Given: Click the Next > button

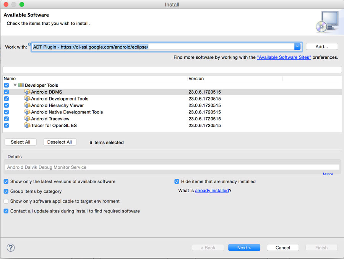Looking at the screenshot, I should coord(244,248).
